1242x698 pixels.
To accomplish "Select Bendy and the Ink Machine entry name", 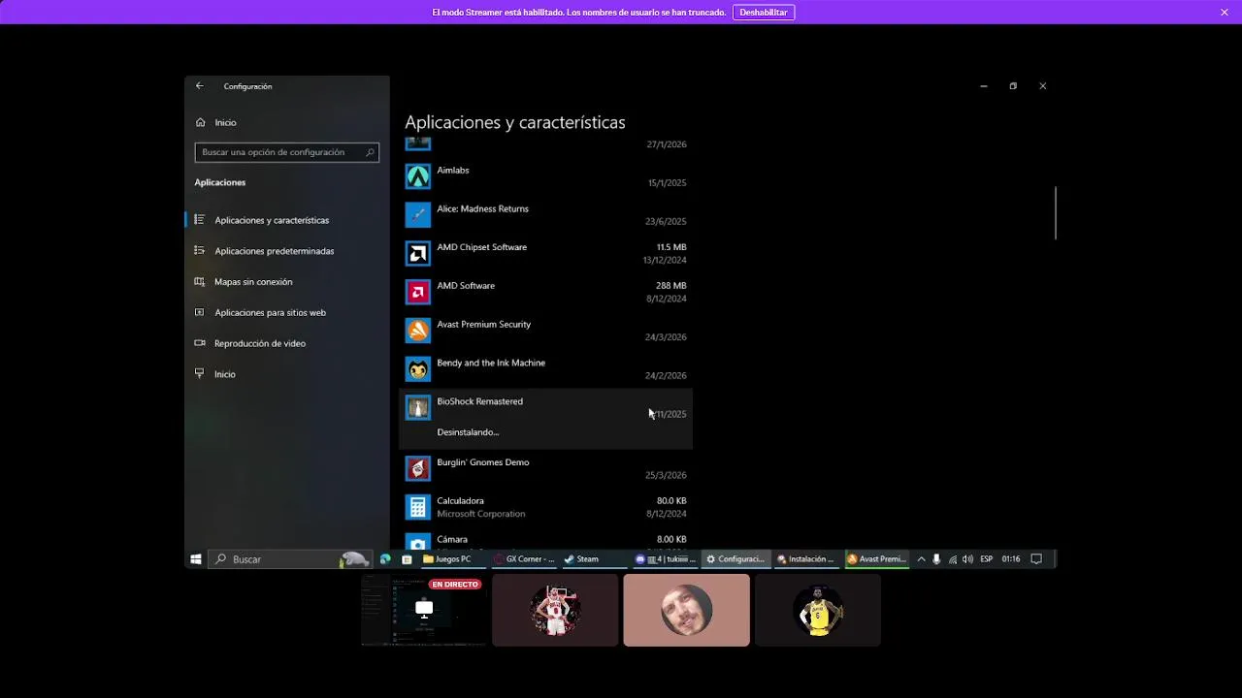I will (491, 363).
